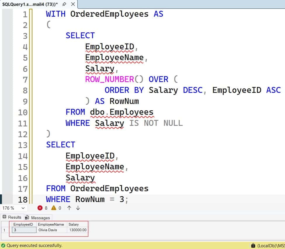
Task: Click the RowNum alias on line 9
Action: click(x=124, y=101)
